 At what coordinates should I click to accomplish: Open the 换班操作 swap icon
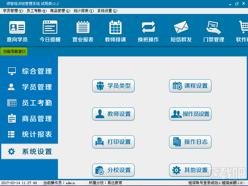[148, 31]
